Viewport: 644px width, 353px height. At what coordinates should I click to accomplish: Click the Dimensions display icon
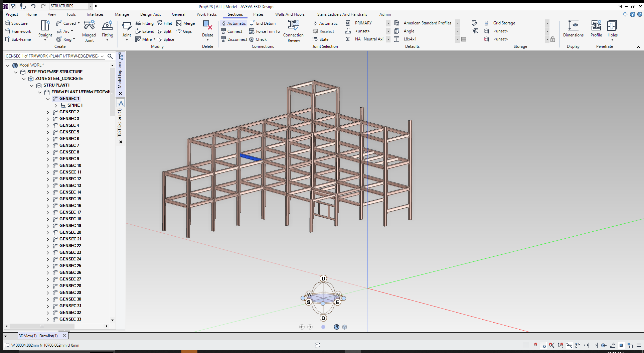pyautogui.click(x=573, y=29)
